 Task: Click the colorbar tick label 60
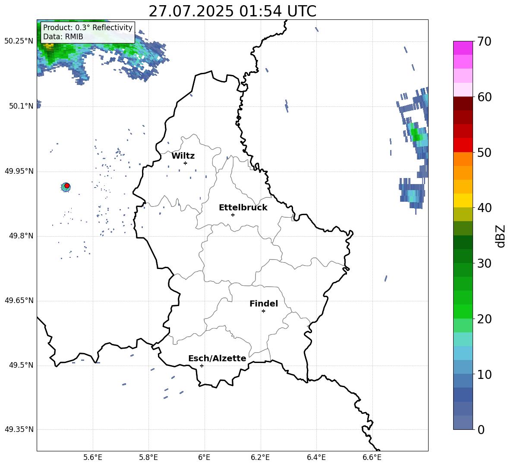pos(484,97)
